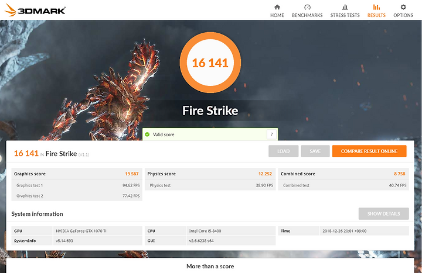
Task: Click Graphics score value 19 587
Action: [x=132, y=174]
